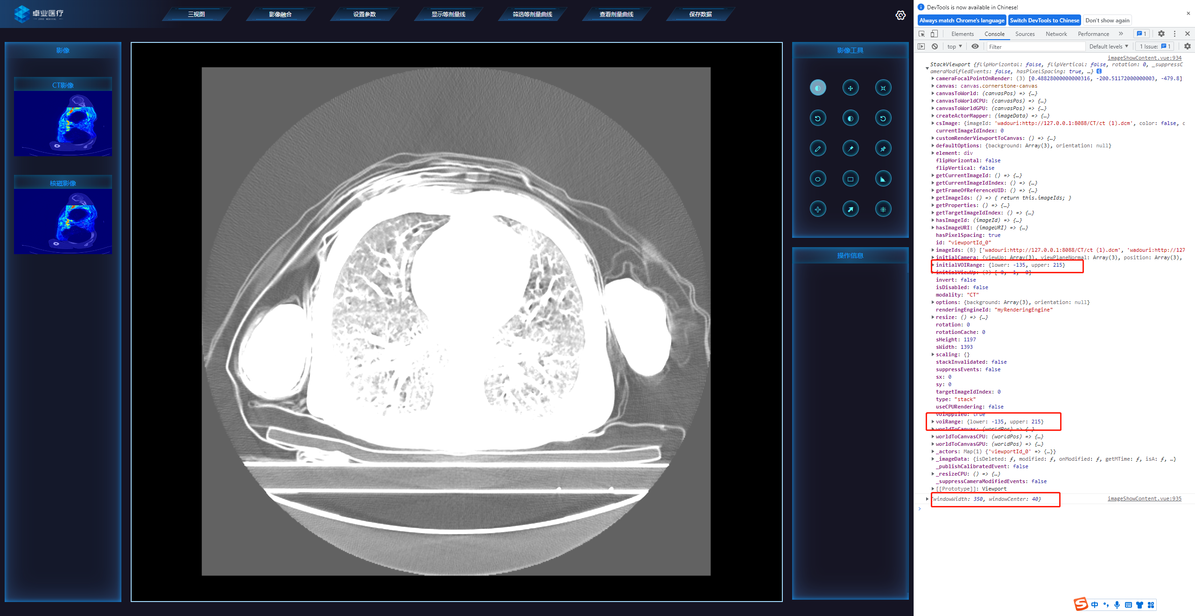Select the highlighted window-level contrast tool
This screenshot has width=1195, height=616.
(817, 88)
